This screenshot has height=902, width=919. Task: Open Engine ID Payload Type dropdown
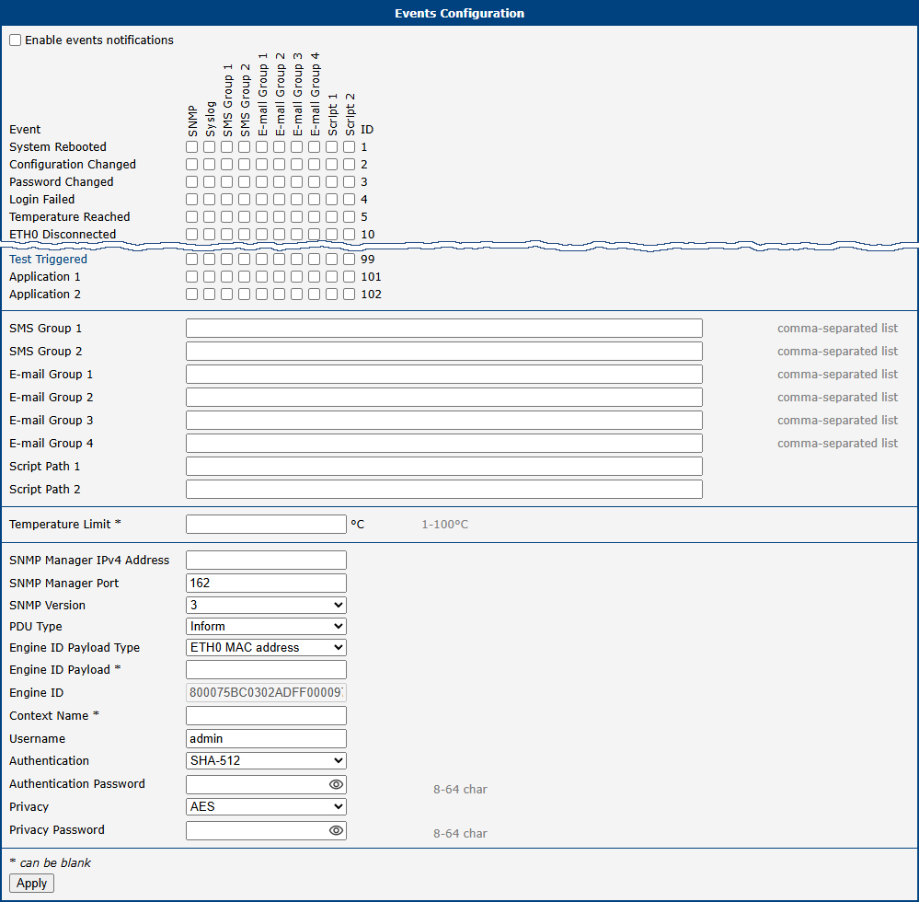(x=266, y=647)
